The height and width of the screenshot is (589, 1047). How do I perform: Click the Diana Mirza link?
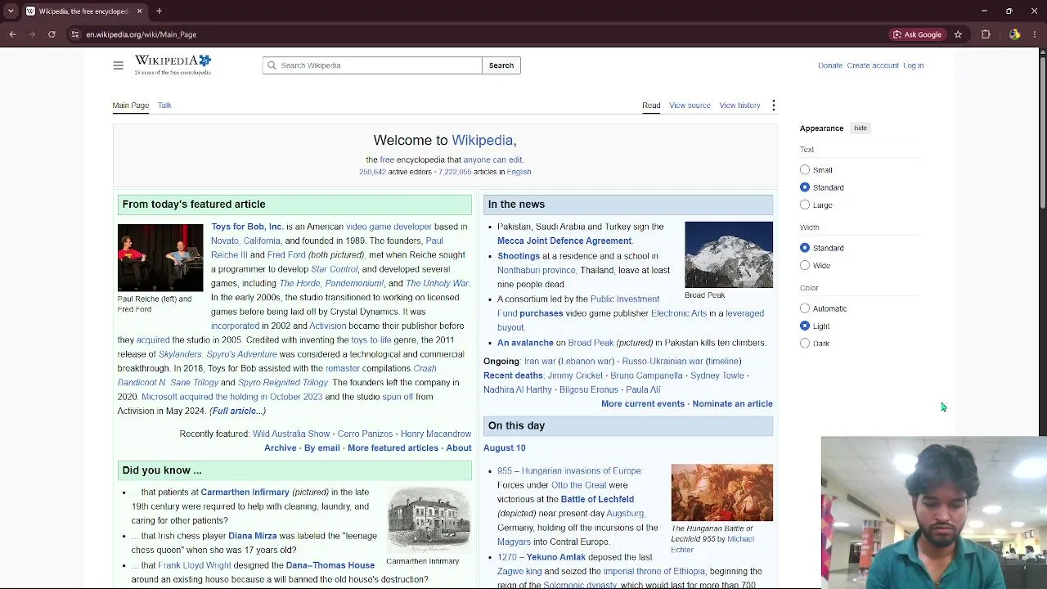click(x=253, y=536)
